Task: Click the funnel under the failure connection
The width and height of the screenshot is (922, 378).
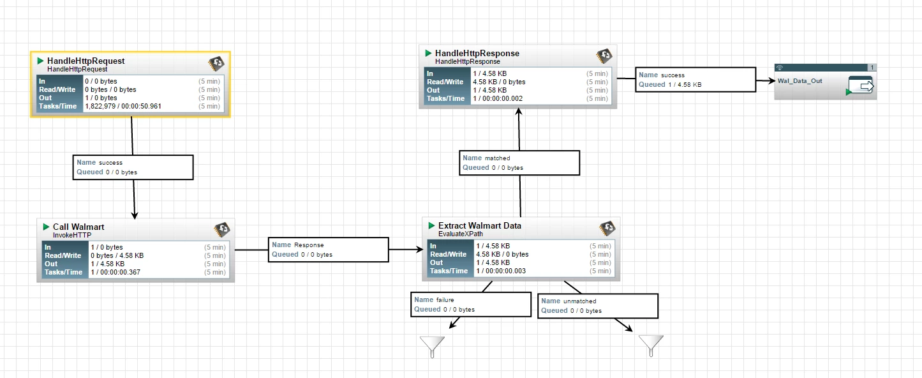Action: click(432, 347)
